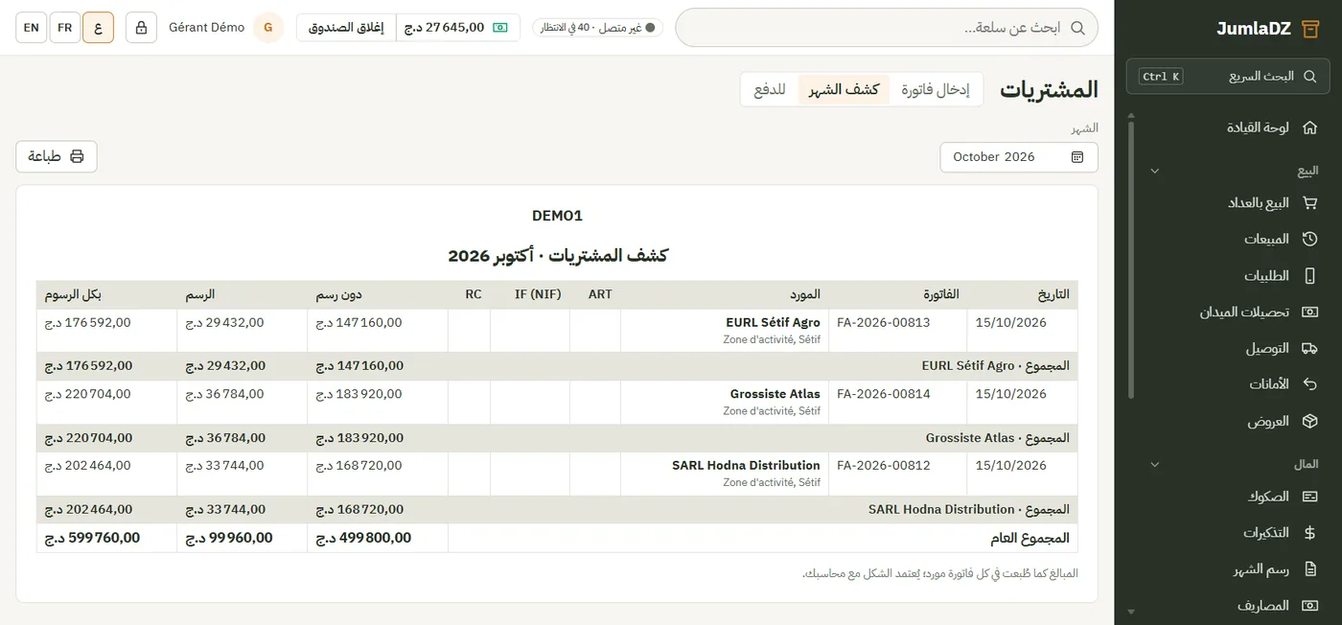Switch to للدفع tab

pyautogui.click(x=770, y=90)
